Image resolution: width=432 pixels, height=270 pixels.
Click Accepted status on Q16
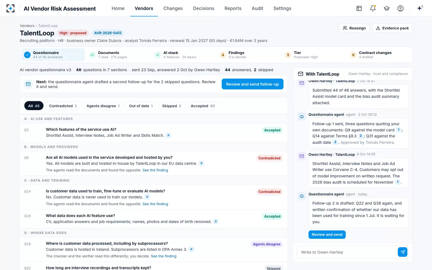272,216
